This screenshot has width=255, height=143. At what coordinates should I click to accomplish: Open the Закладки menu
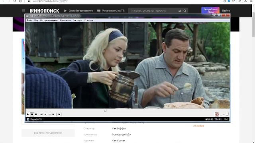77,20
